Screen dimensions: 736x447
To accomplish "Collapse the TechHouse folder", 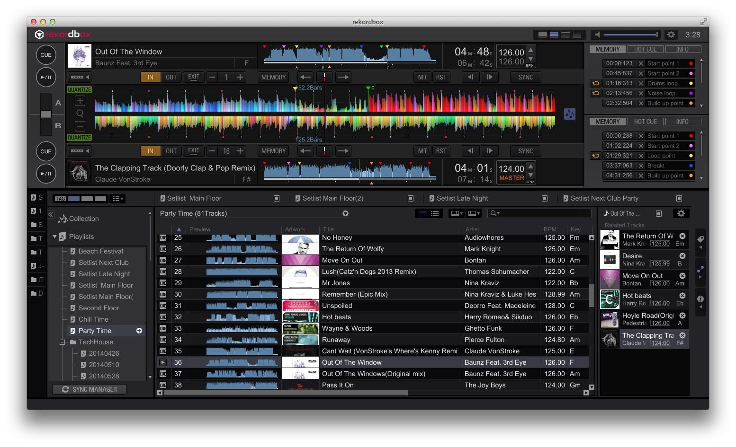I will coord(63,342).
